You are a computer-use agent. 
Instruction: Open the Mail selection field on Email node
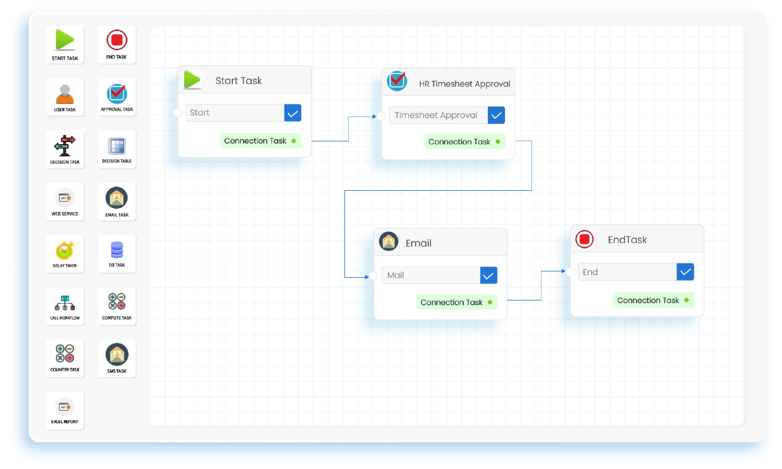(431, 275)
